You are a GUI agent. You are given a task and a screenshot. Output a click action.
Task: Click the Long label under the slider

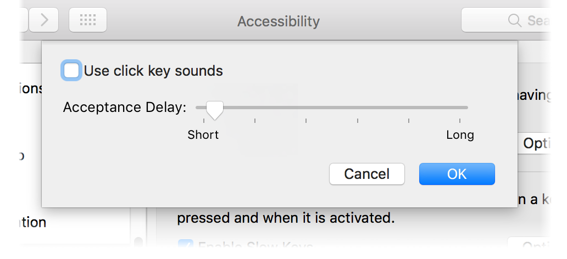pos(460,135)
